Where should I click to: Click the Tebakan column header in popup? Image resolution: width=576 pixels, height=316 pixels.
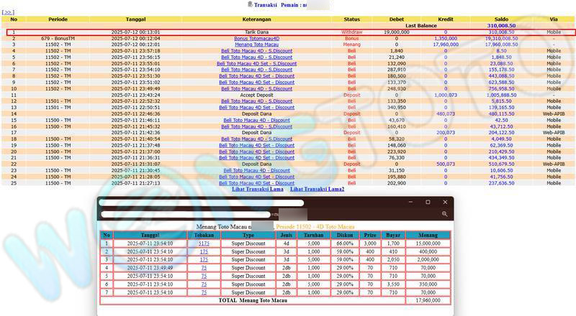pyautogui.click(x=204, y=235)
